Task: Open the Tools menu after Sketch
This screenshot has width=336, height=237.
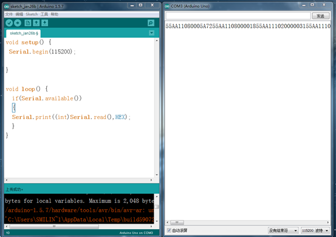Action: point(44,14)
